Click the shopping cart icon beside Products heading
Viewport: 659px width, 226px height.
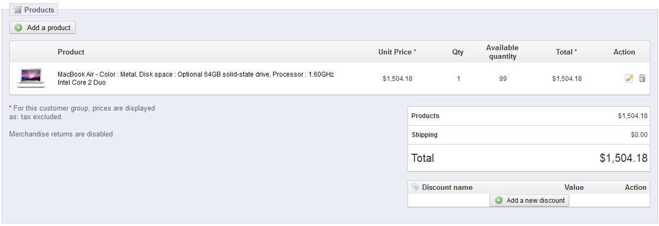pos(17,10)
